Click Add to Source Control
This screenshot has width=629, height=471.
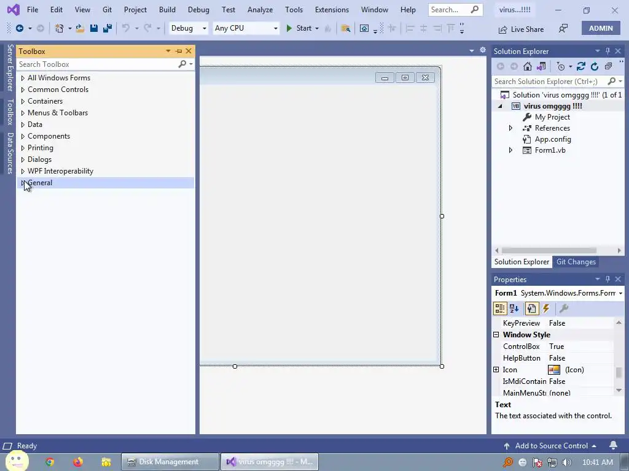[550, 445]
